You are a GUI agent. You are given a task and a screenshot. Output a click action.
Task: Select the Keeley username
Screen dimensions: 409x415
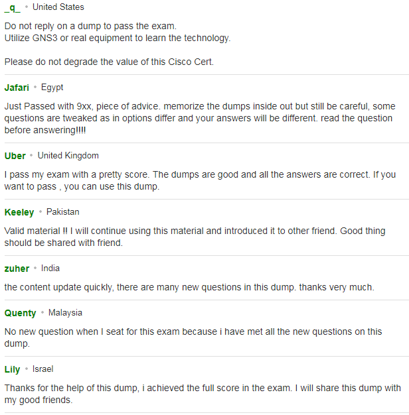19,212
